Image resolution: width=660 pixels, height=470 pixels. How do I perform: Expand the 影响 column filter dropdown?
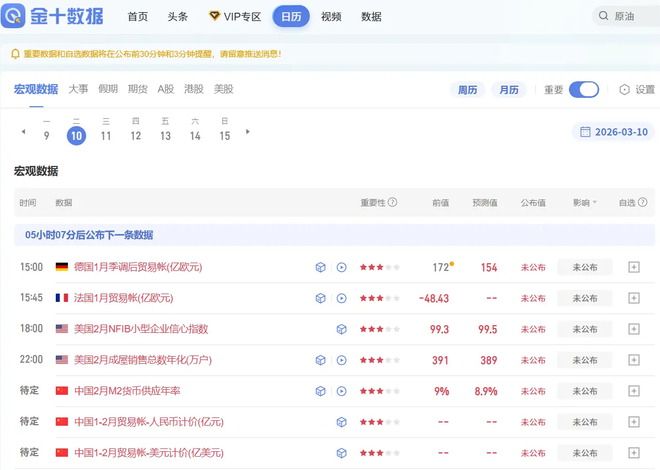pyautogui.click(x=585, y=203)
